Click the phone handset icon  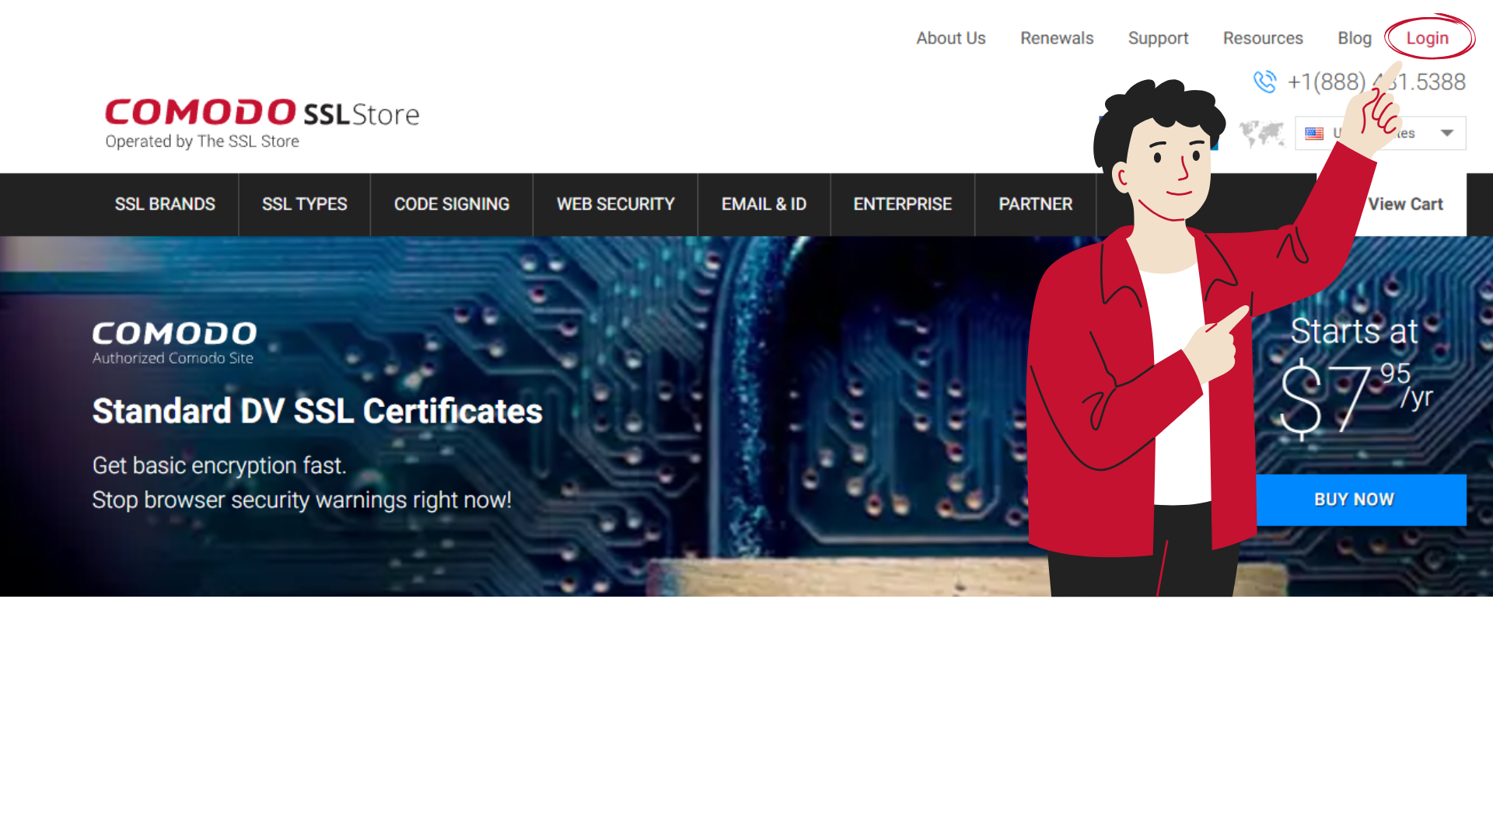1264,82
